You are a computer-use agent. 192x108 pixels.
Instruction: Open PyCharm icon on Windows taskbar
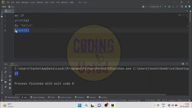click(112, 105)
